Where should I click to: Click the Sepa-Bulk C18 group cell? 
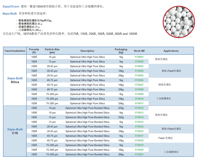[15, 131]
